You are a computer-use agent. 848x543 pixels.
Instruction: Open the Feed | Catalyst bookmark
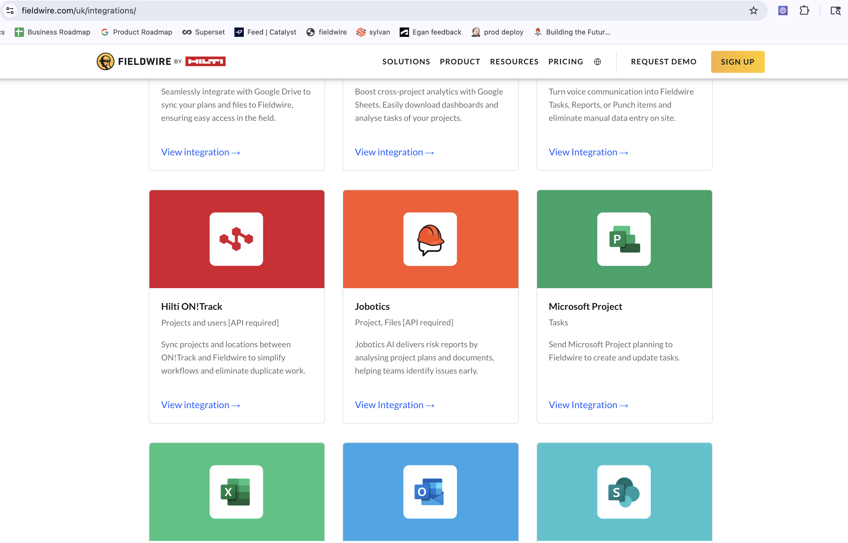(265, 32)
